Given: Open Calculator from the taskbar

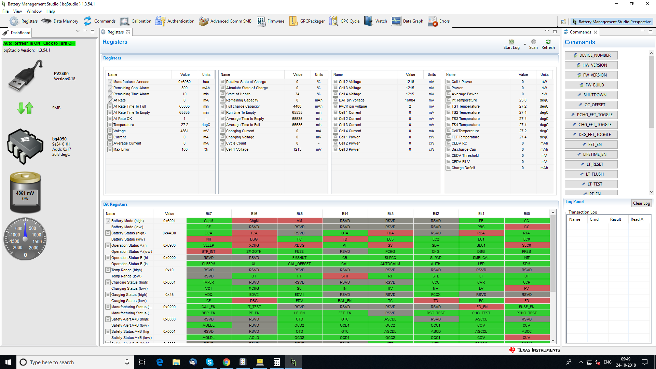Looking at the screenshot, I should [x=277, y=362].
